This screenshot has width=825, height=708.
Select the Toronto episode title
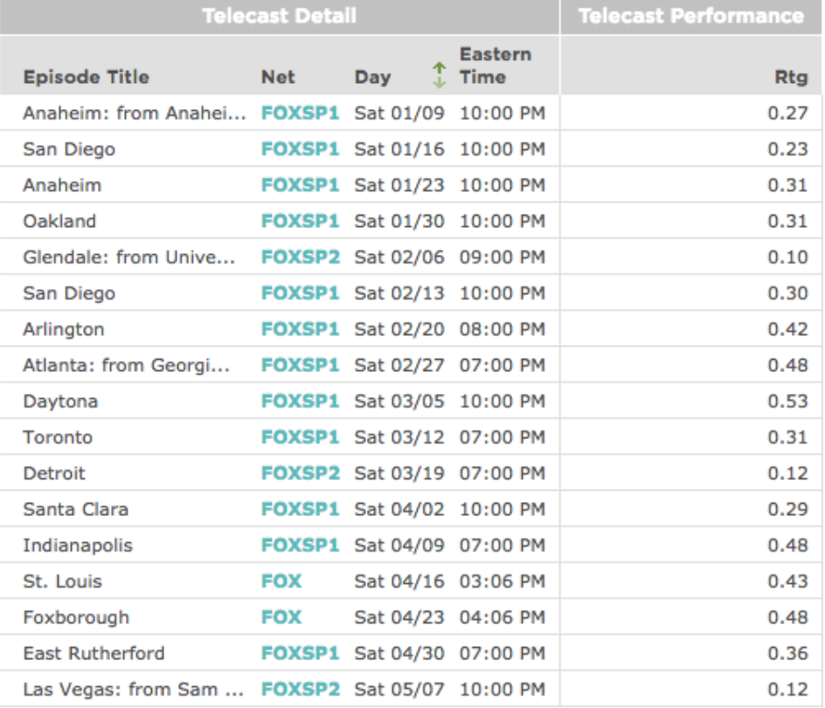pos(58,437)
